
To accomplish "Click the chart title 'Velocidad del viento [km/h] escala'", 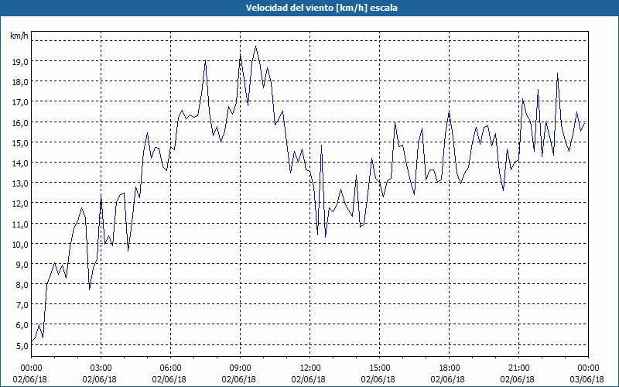I will pyautogui.click(x=321, y=8).
